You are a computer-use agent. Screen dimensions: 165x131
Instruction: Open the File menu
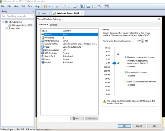click(x=3, y=6)
